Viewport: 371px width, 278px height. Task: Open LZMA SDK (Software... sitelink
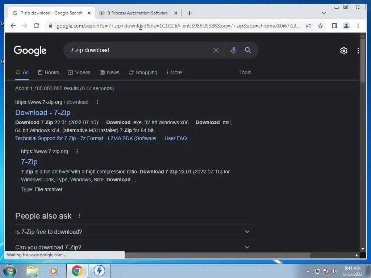(x=134, y=138)
